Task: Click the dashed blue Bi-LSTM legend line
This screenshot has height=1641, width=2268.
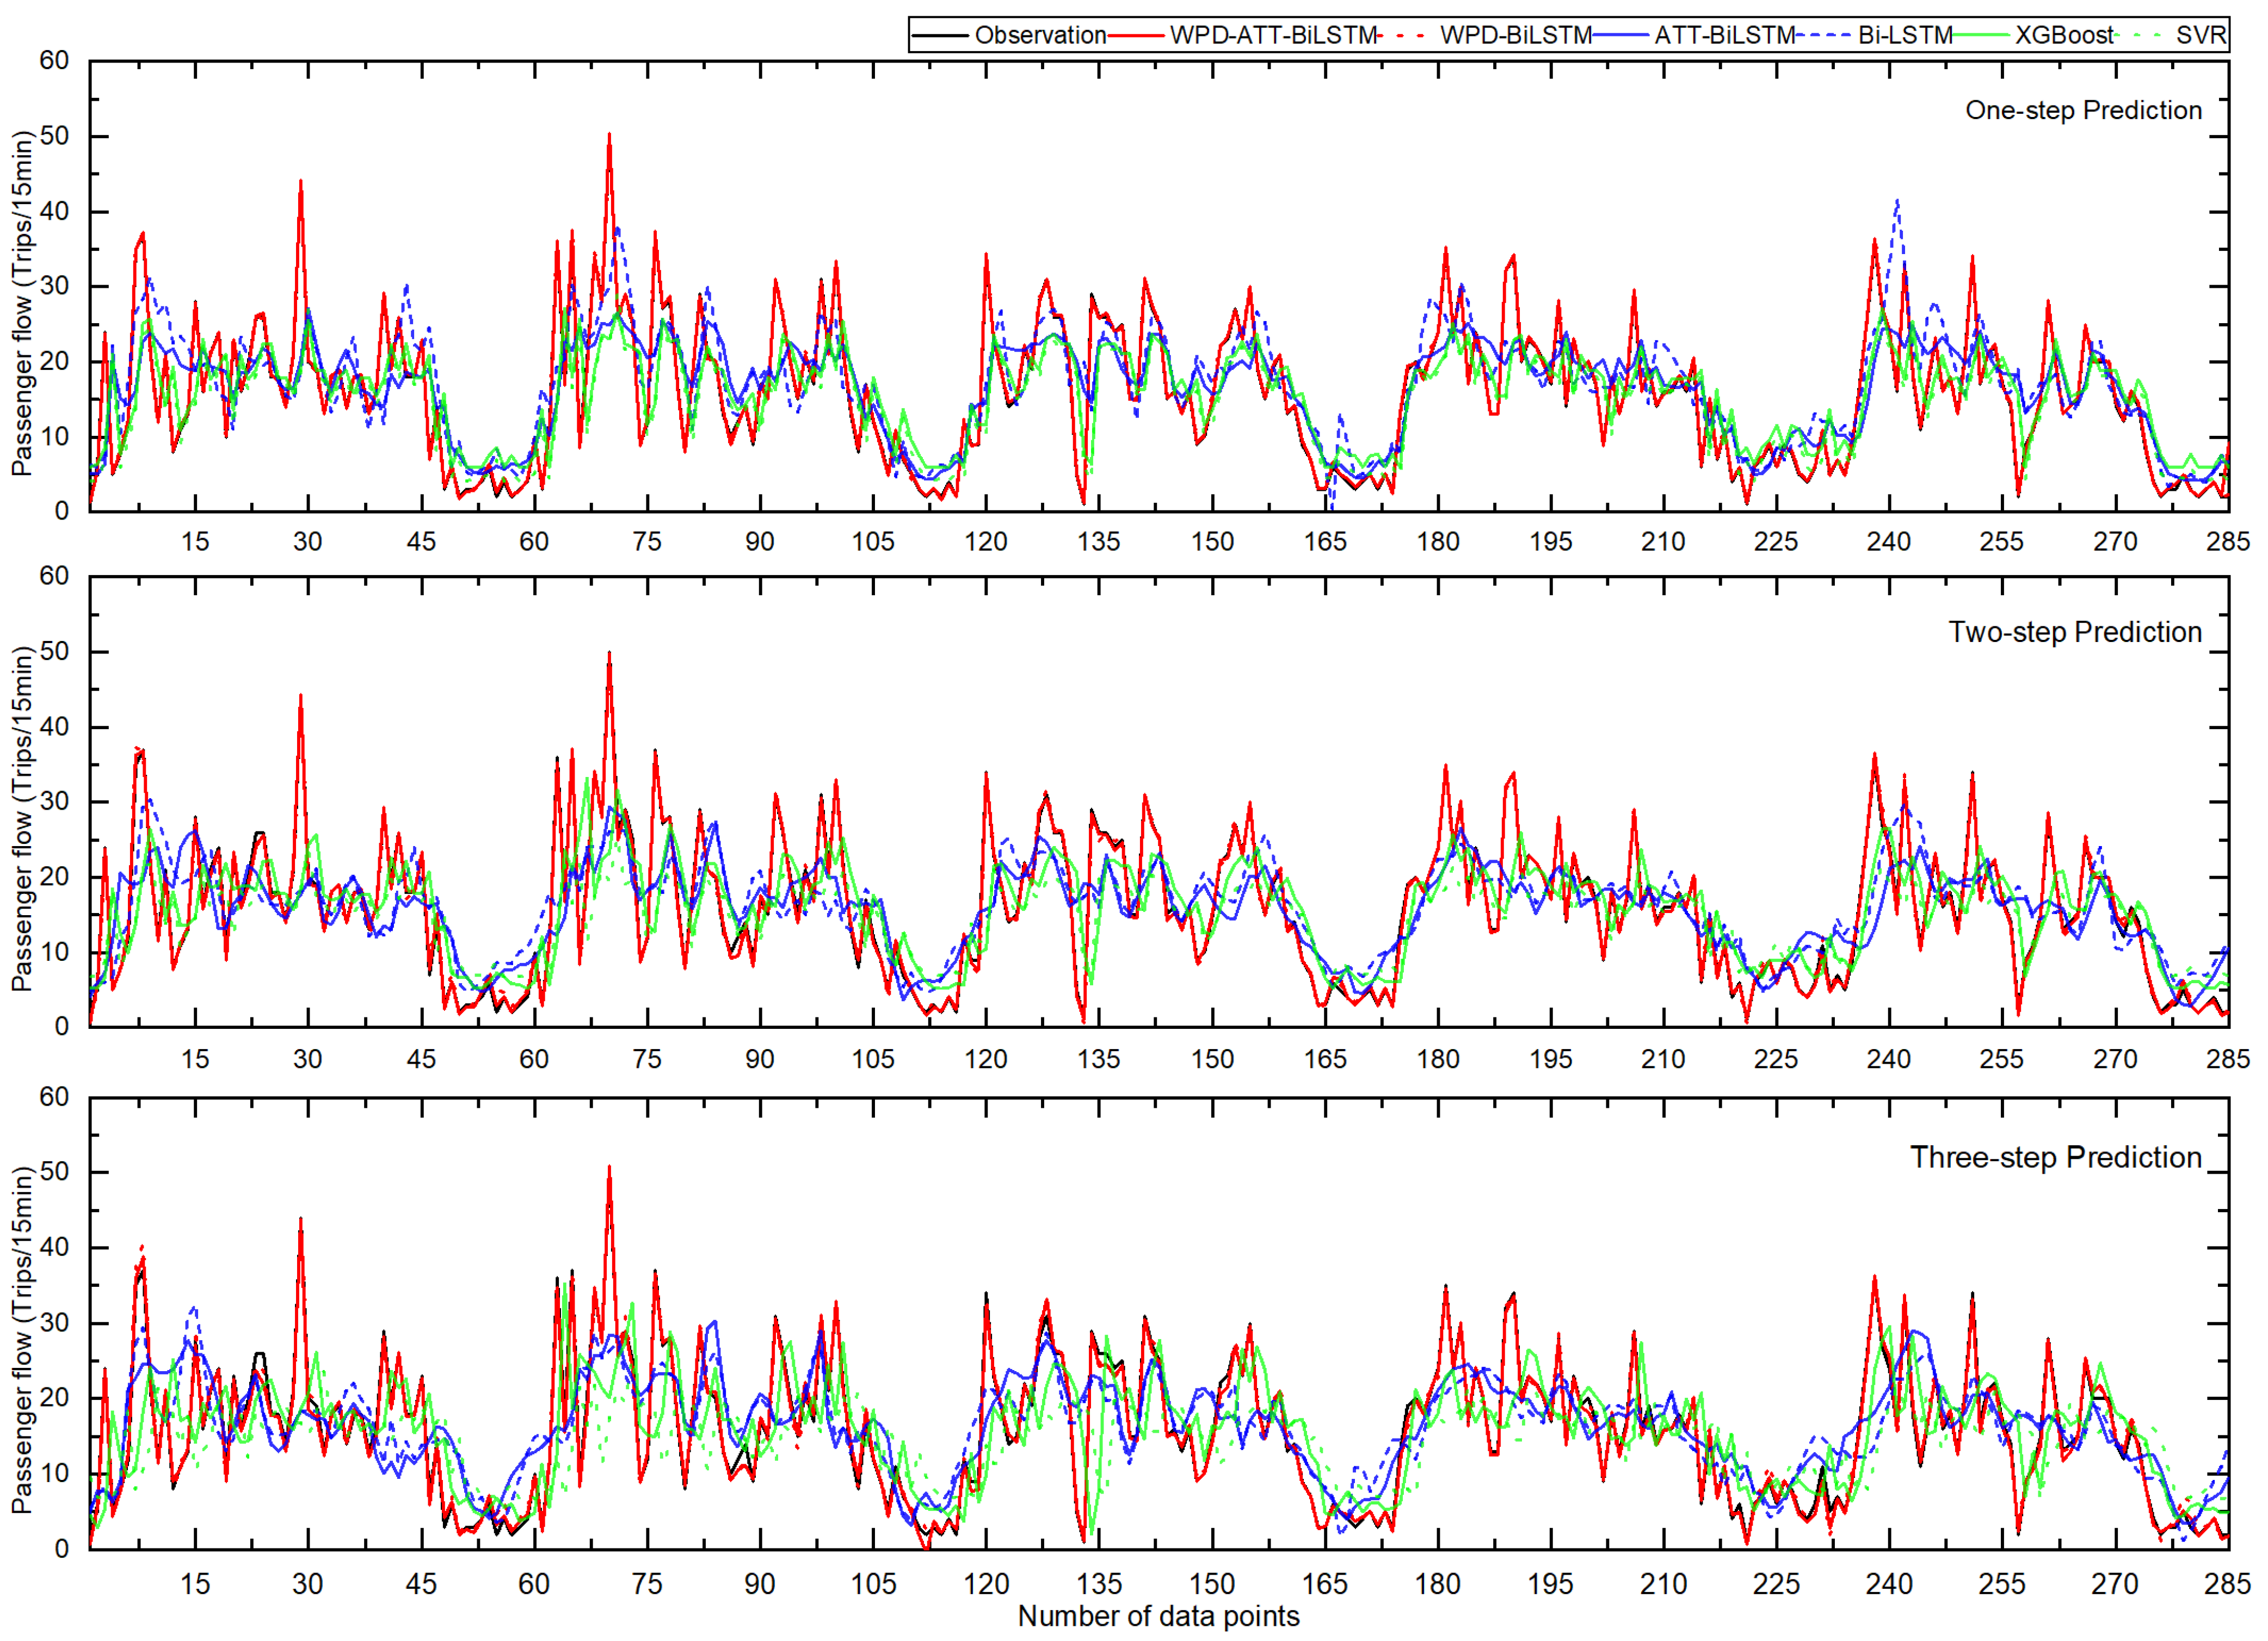Action: [1824, 35]
